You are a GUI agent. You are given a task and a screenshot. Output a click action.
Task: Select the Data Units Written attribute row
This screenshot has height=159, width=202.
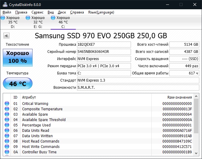[98, 136]
